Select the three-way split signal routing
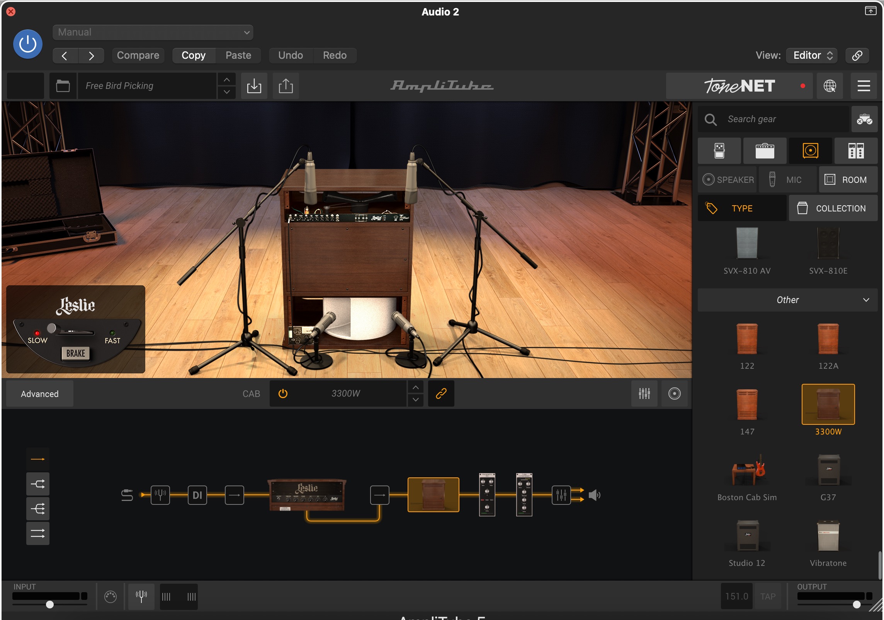The image size is (884, 620). click(x=38, y=509)
